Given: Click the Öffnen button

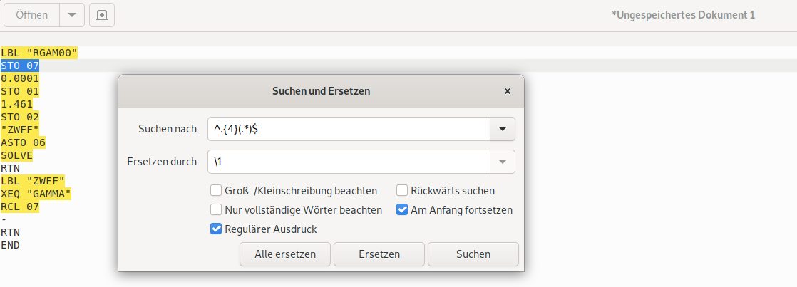Looking at the screenshot, I should [31, 15].
